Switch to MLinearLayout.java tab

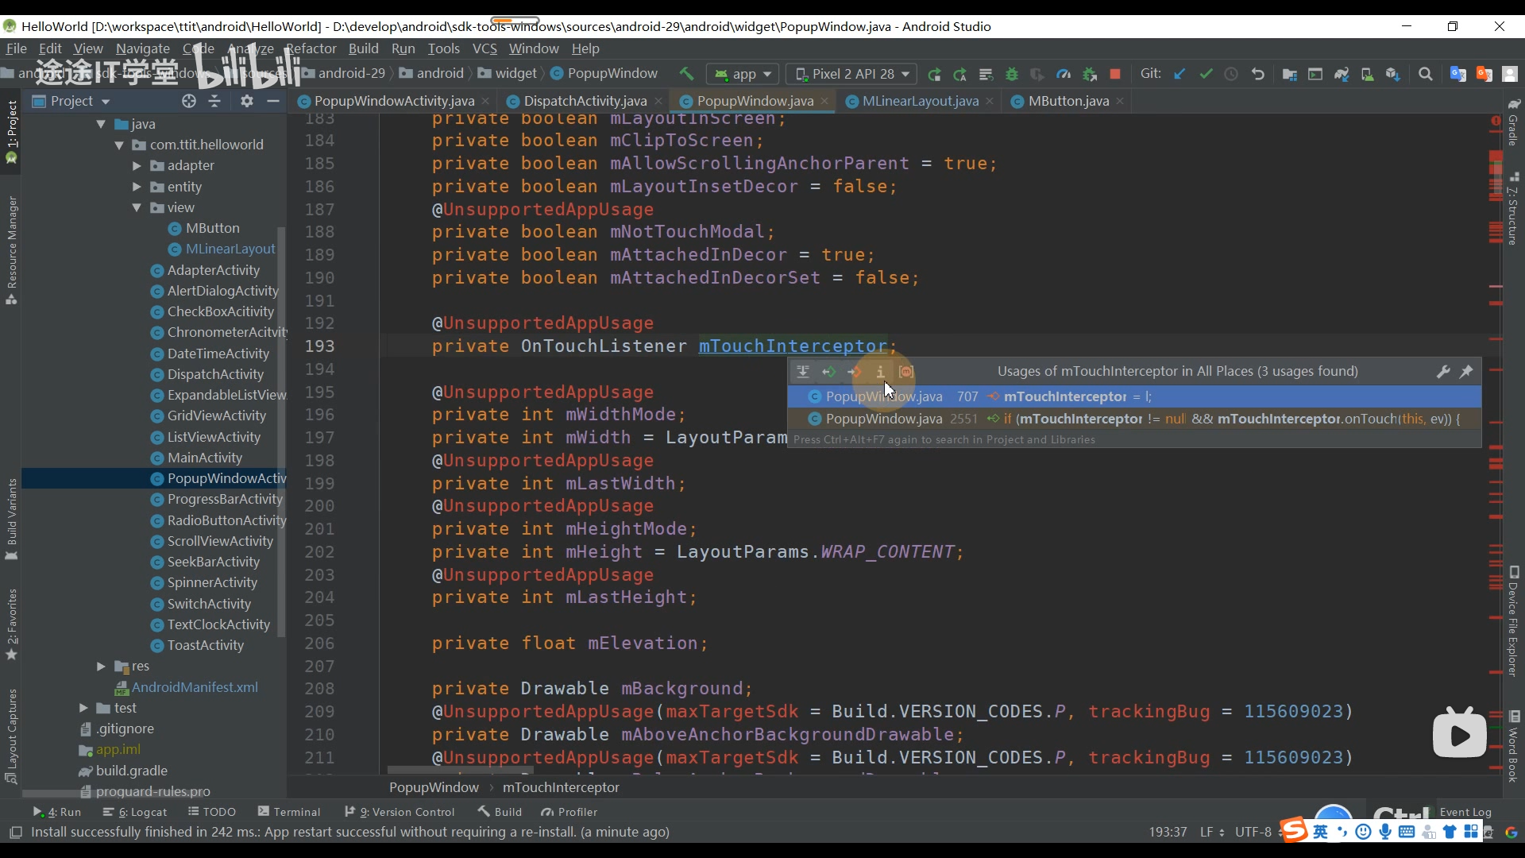[920, 101]
